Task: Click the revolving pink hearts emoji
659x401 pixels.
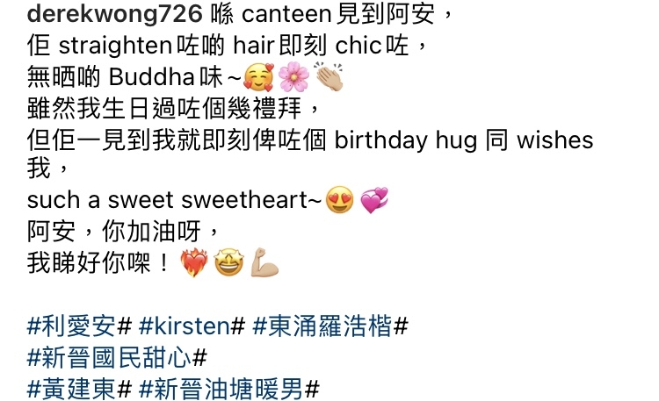Action: click(374, 200)
